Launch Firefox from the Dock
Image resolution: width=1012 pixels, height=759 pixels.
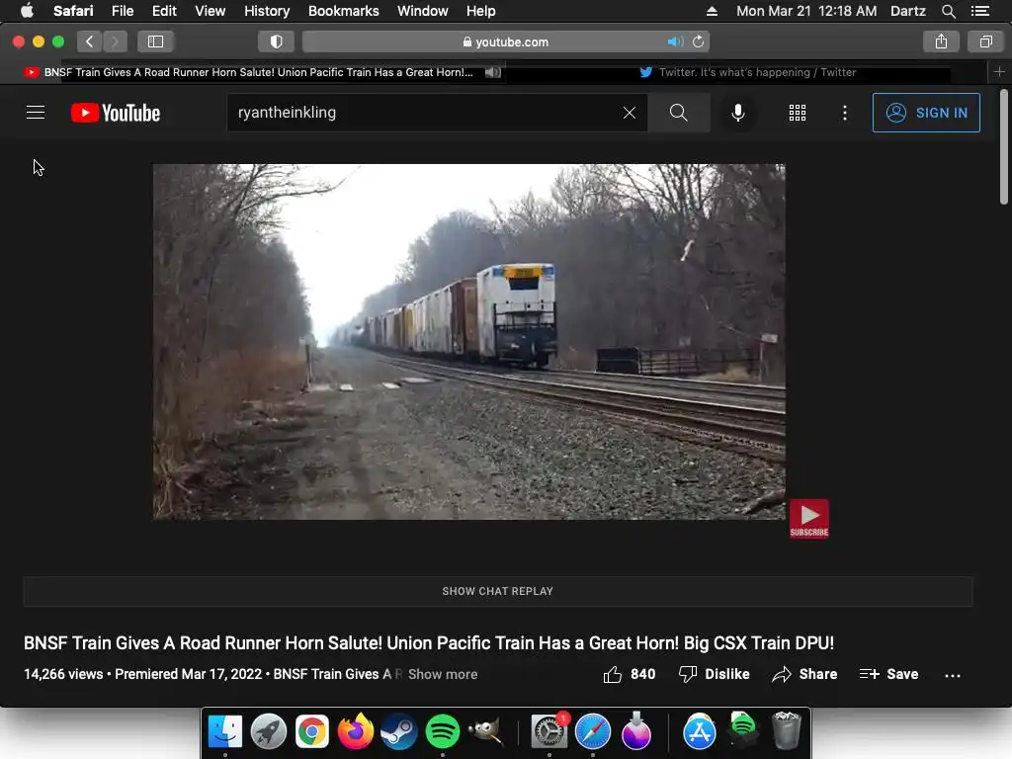pos(356,731)
